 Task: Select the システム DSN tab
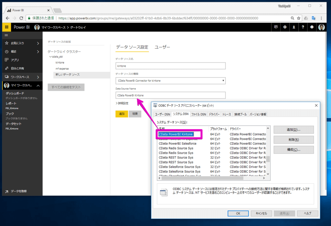[181, 114]
